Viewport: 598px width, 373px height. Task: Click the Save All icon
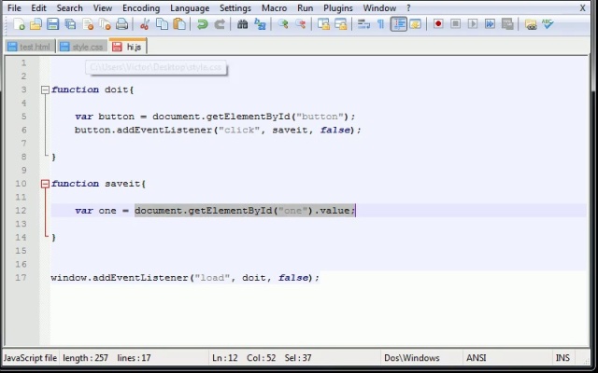coord(70,24)
